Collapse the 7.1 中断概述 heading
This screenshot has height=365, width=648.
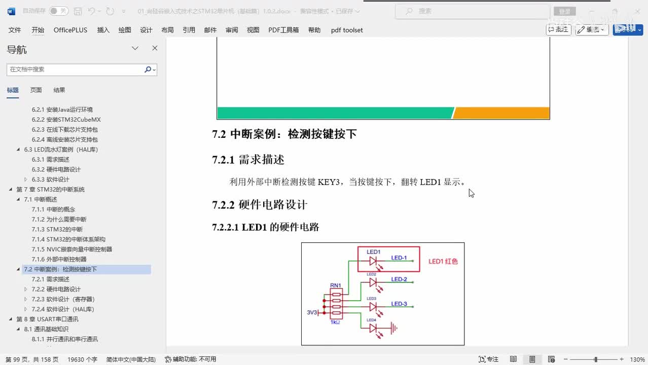pyautogui.click(x=19, y=199)
